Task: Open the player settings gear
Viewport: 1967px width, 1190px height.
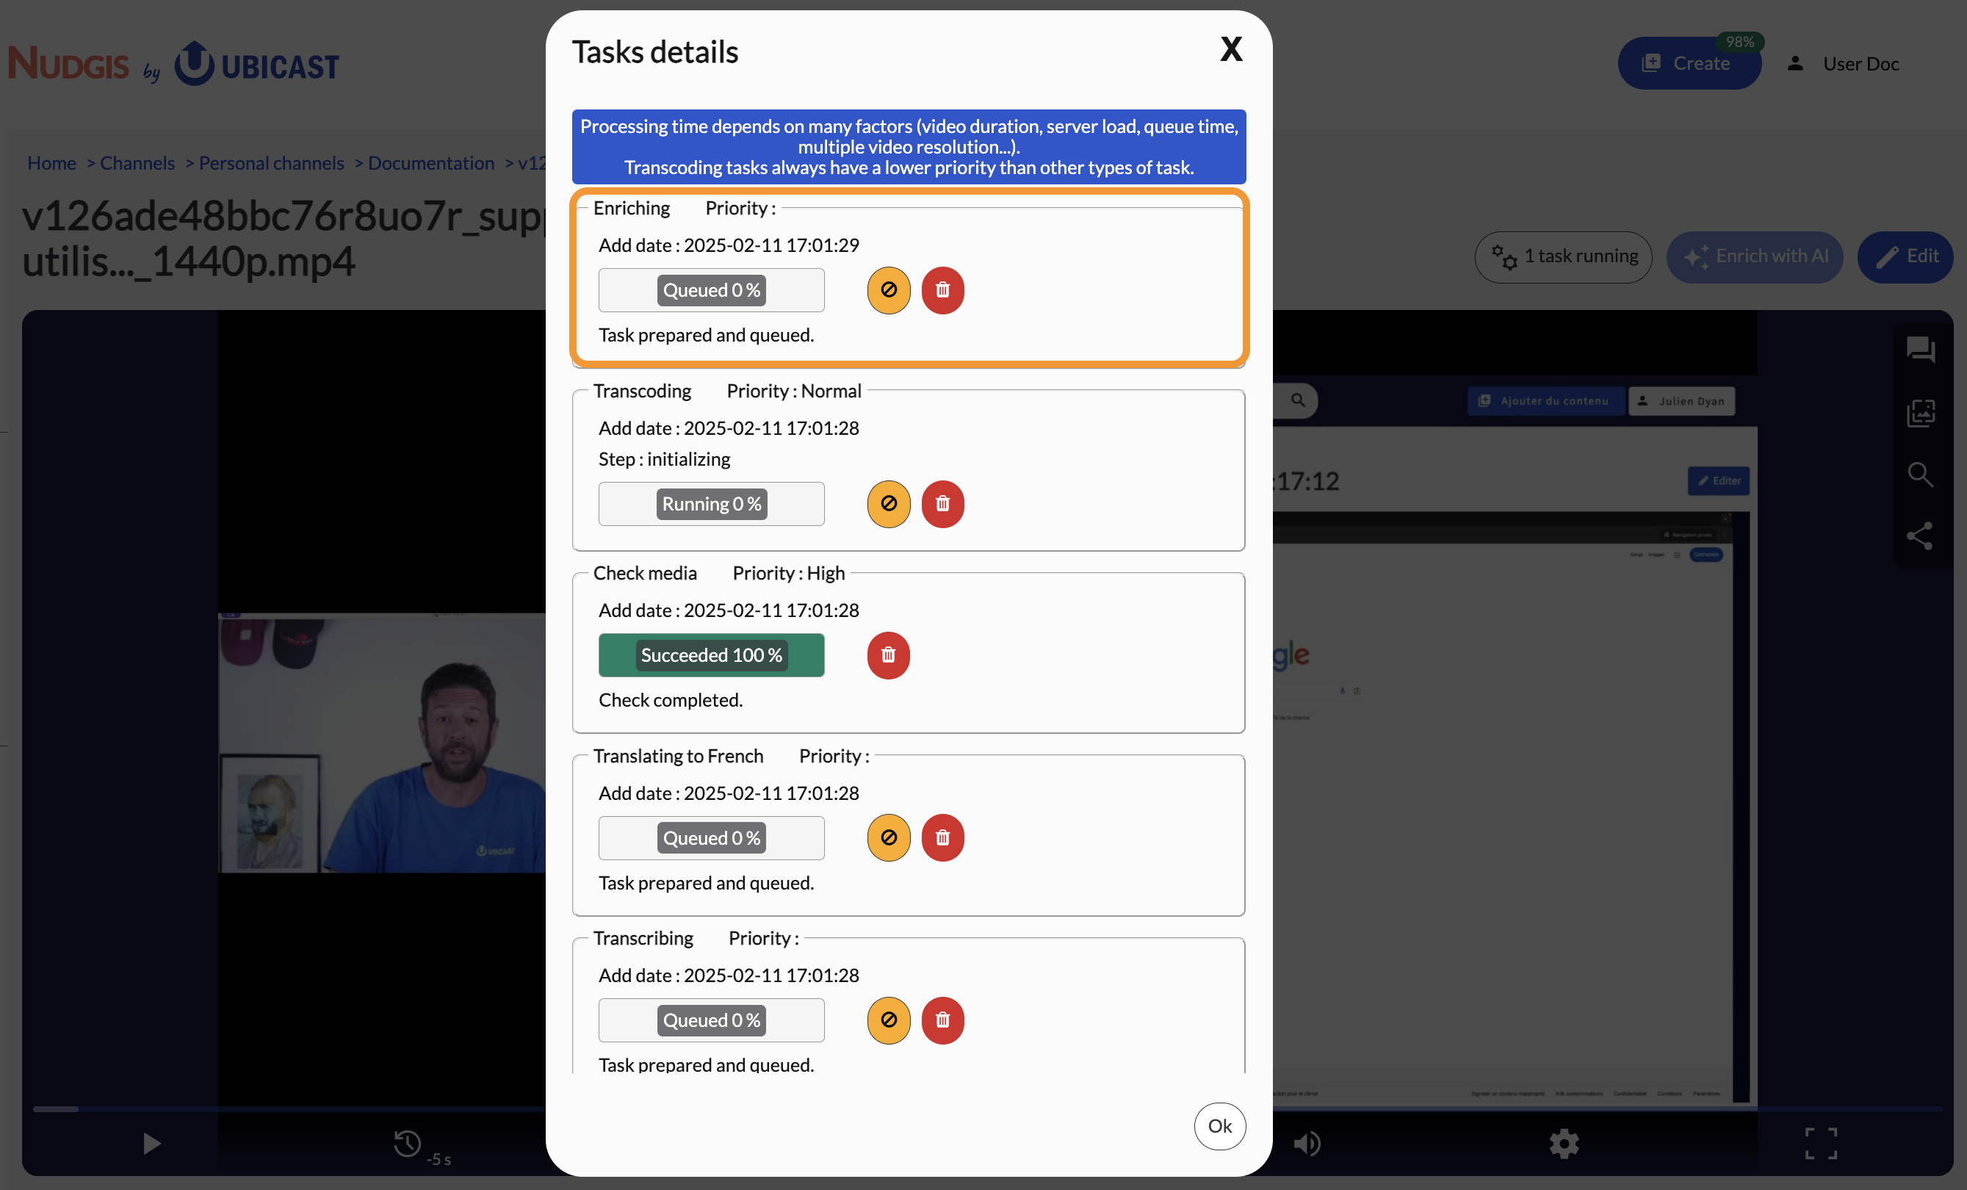Action: click(x=1564, y=1144)
